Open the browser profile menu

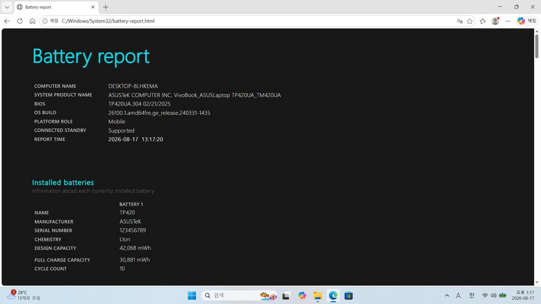click(495, 21)
